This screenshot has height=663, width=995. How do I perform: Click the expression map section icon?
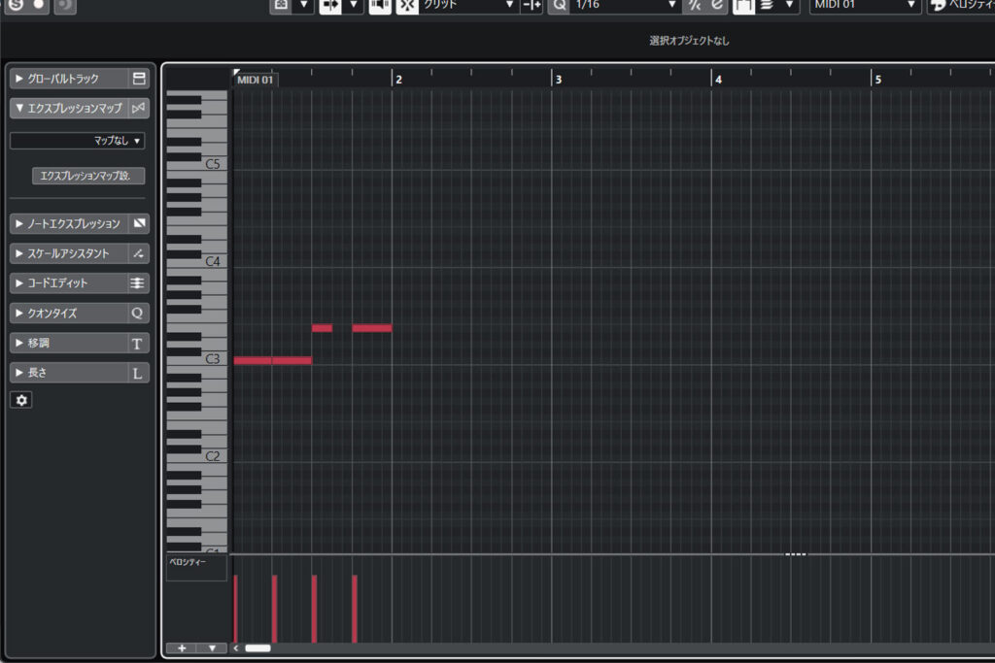click(x=139, y=108)
